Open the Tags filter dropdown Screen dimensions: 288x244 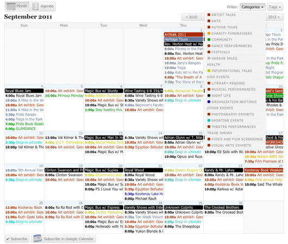[275, 7]
